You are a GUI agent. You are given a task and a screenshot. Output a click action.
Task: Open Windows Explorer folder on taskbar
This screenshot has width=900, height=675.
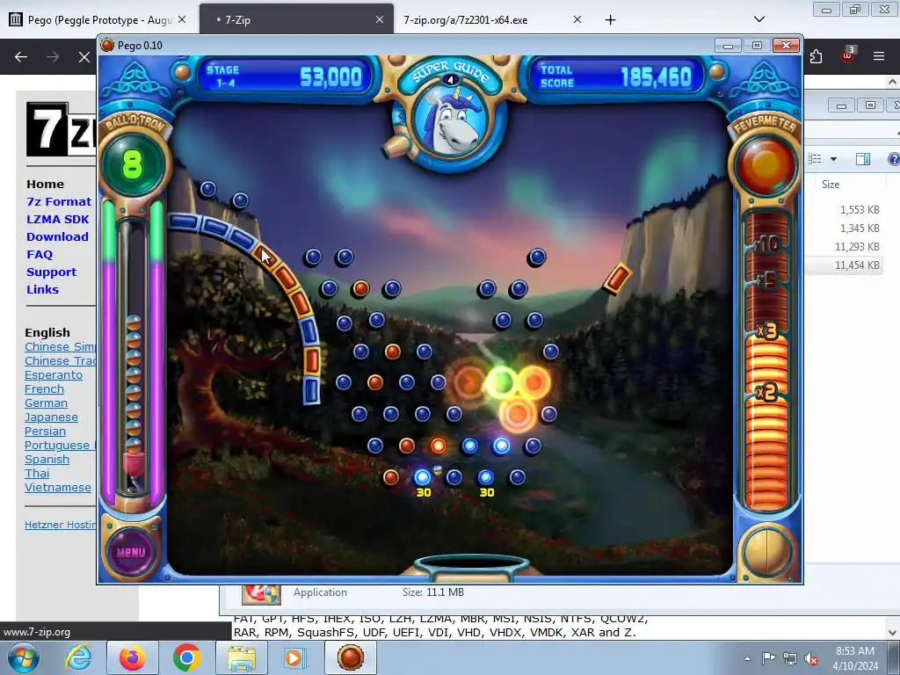tap(242, 657)
